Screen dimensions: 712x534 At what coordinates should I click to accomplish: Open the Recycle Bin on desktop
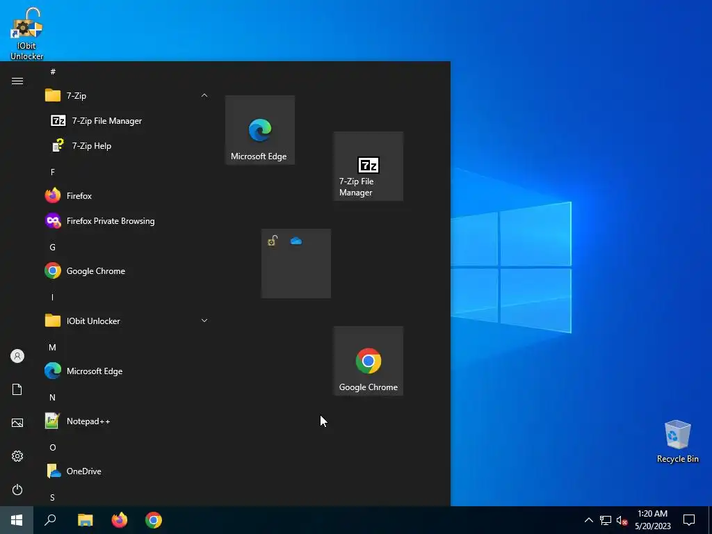pyautogui.click(x=677, y=442)
